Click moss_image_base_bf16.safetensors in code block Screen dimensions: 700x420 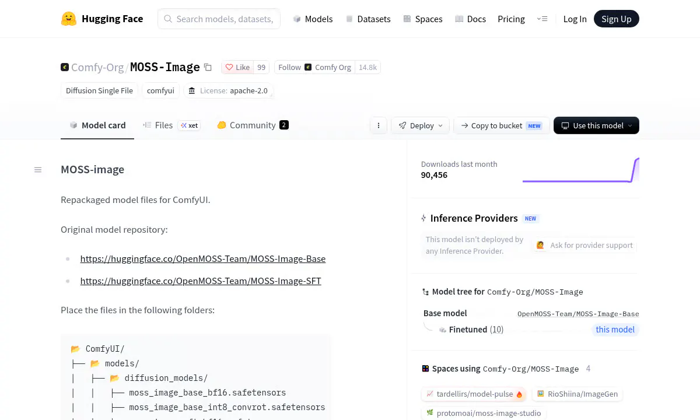[207, 393]
